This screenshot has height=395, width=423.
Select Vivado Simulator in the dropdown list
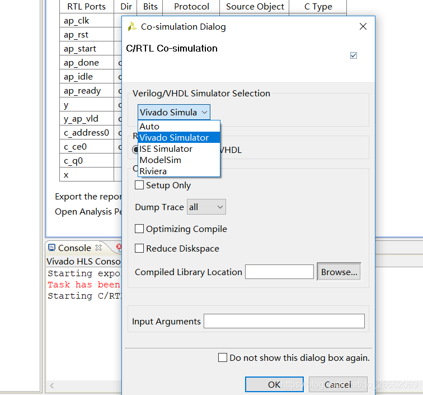point(179,137)
